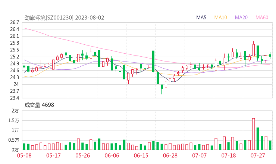Screen dimensions: 276x164
Task: Click the 05-17 date label
Action: point(53,155)
